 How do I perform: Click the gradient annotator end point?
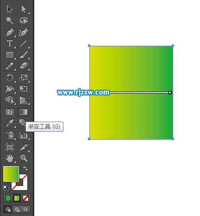[x=170, y=93]
